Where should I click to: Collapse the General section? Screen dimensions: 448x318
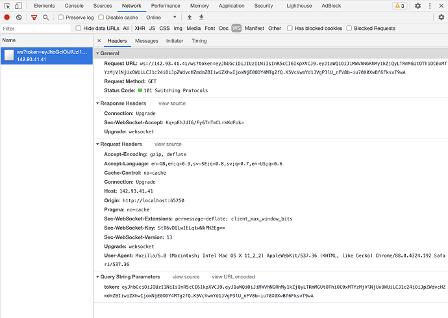pos(97,53)
